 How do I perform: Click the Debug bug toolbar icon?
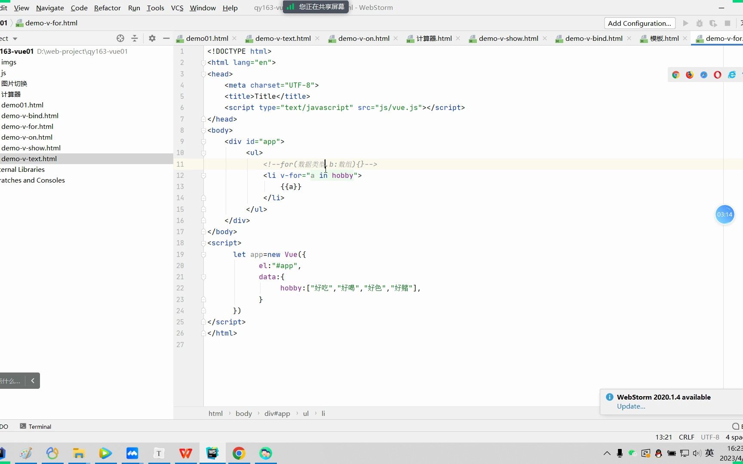click(x=700, y=23)
